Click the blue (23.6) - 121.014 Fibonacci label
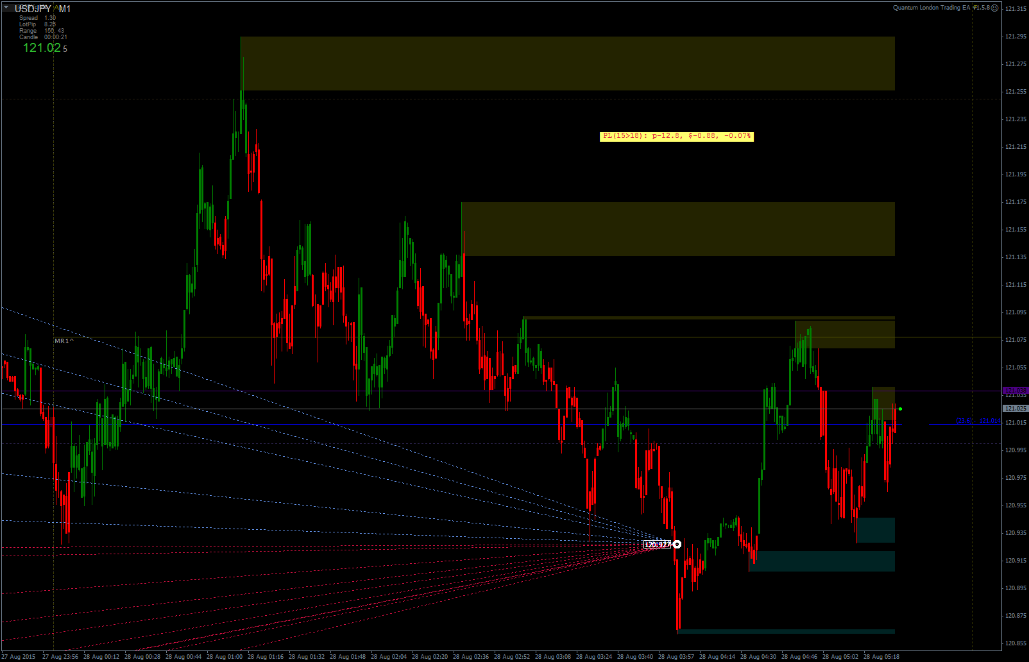The width and height of the screenshot is (1029, 662). click(x=978, y=421)
